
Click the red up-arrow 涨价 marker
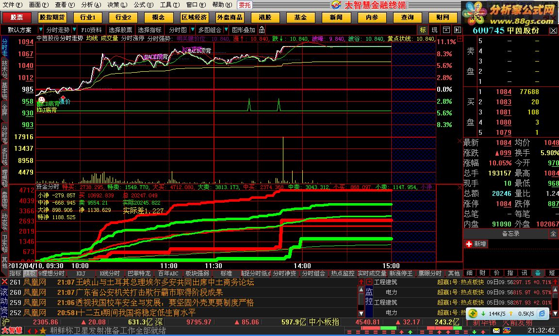(63, 97)
